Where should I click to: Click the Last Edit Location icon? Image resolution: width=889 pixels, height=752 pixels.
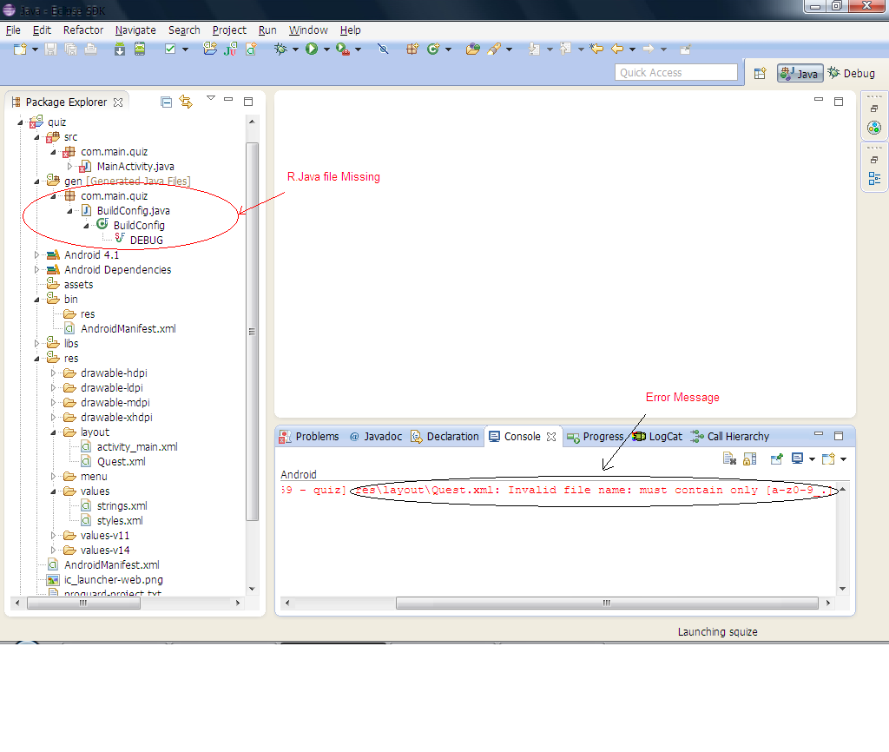pos(596,49)
